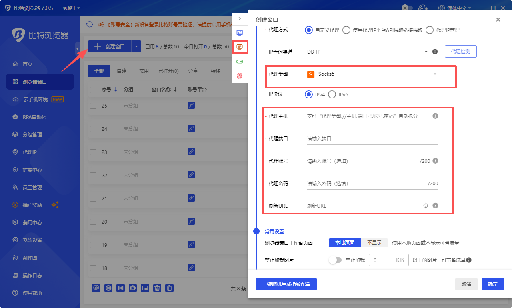
Task: Click the info icon beside 代理账号
Action: coord(435,161)
